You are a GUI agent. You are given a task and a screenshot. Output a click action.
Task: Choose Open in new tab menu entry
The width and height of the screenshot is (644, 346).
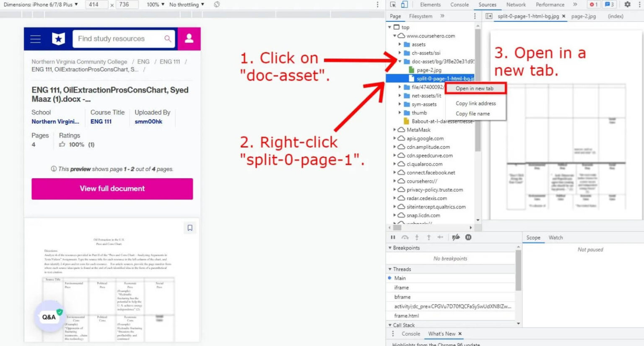coord(475,88)
